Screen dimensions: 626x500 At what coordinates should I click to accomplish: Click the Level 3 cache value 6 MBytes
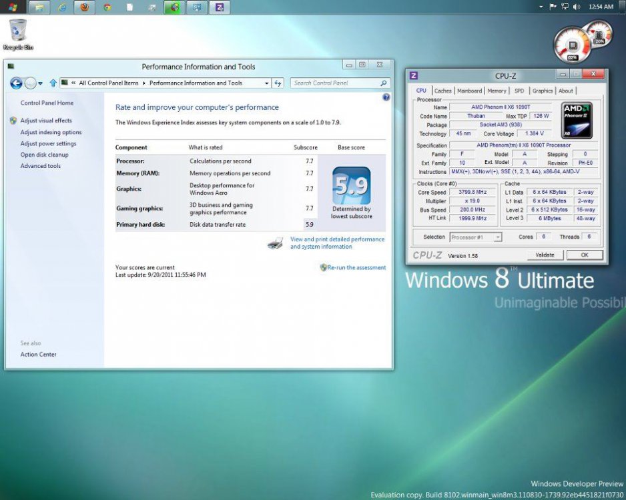pyautogui.click(x=549, y=218)
